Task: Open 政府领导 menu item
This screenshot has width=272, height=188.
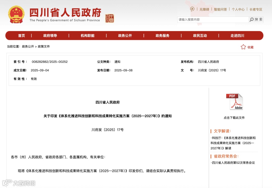Action: [50, 36]
